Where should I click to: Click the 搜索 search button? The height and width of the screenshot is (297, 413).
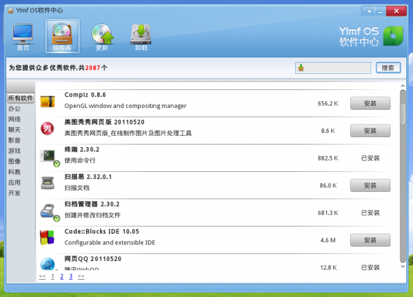pos(388,68)
